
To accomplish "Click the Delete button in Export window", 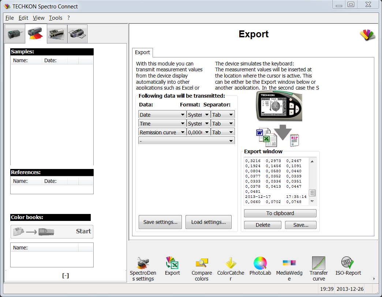I will point(263,225).
